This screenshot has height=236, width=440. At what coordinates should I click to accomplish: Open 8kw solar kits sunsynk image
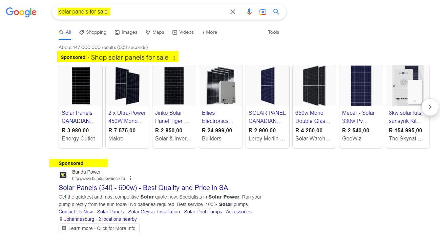pyautogui.click(x=408, y=86)
